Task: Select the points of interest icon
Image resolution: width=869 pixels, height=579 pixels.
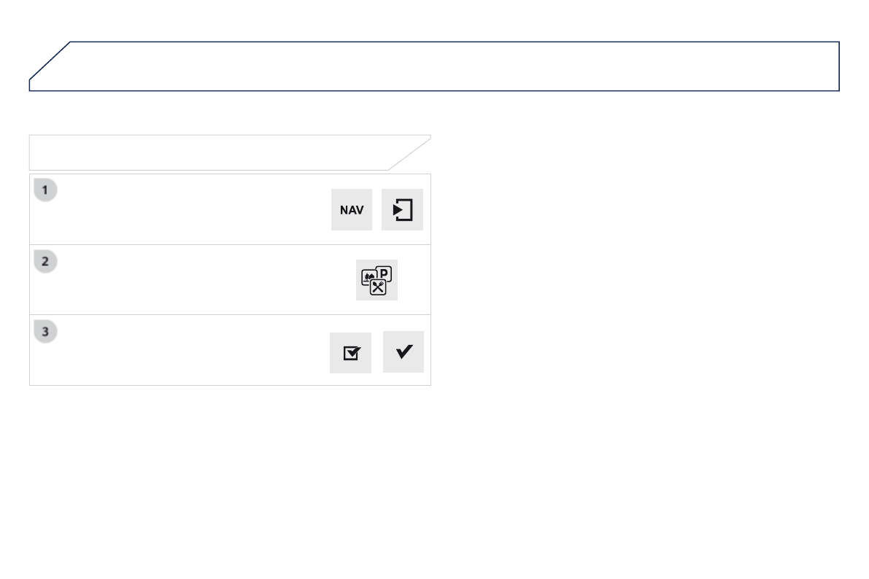Action: tap(376, 280)
